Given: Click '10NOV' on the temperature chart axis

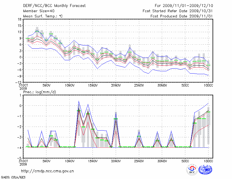Looking at the screenshot, I should point(70,85).
